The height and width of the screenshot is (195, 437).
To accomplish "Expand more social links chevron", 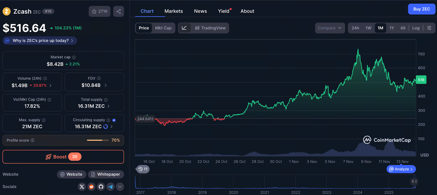I will 120,187.
